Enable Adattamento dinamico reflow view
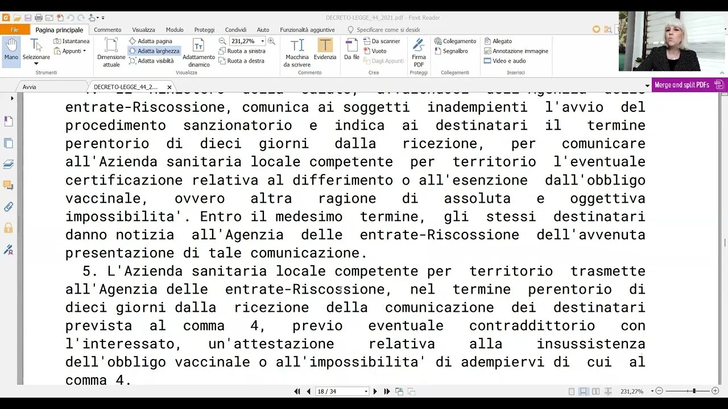728x409 pixels. (198, 53)
